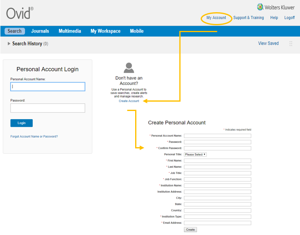Click the Create button
300x235 pixels.
[191, 229]
